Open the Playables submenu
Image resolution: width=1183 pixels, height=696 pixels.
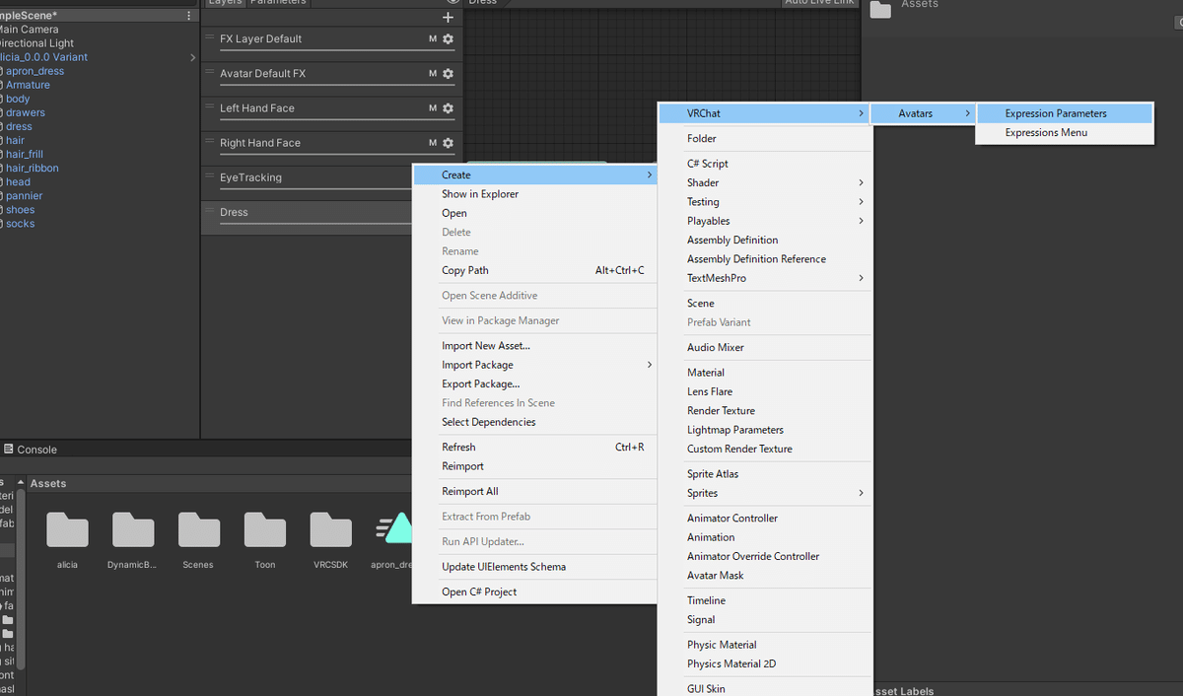coord(765,221)
